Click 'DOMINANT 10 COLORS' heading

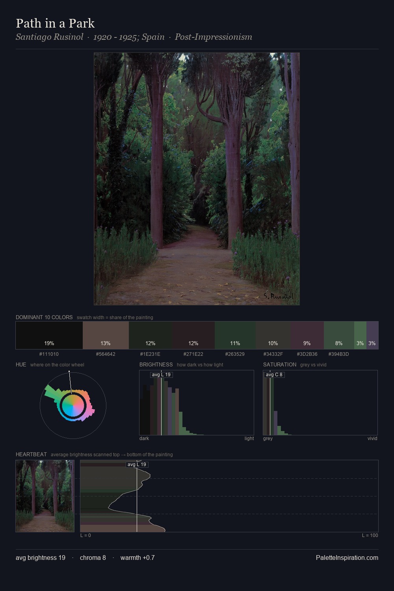pyautogui.click(x=44, y=317)
